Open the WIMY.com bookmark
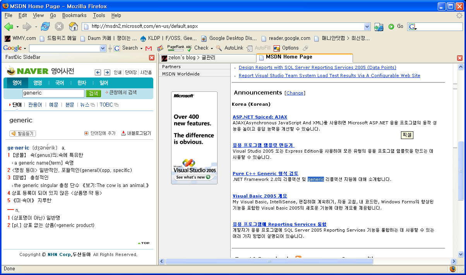 [20, 38]
